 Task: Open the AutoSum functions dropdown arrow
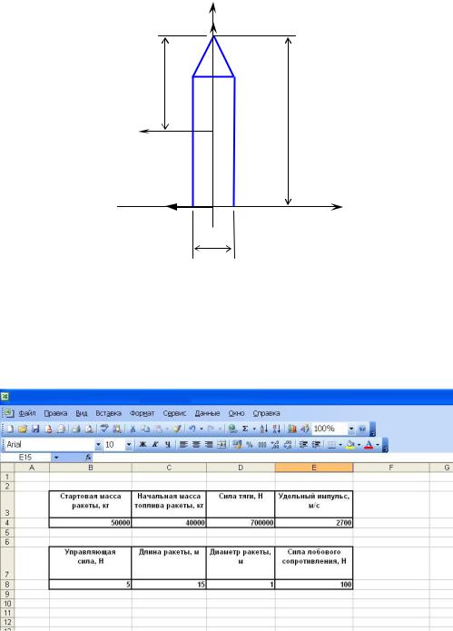pyautogui.click(x=254, y=429)
